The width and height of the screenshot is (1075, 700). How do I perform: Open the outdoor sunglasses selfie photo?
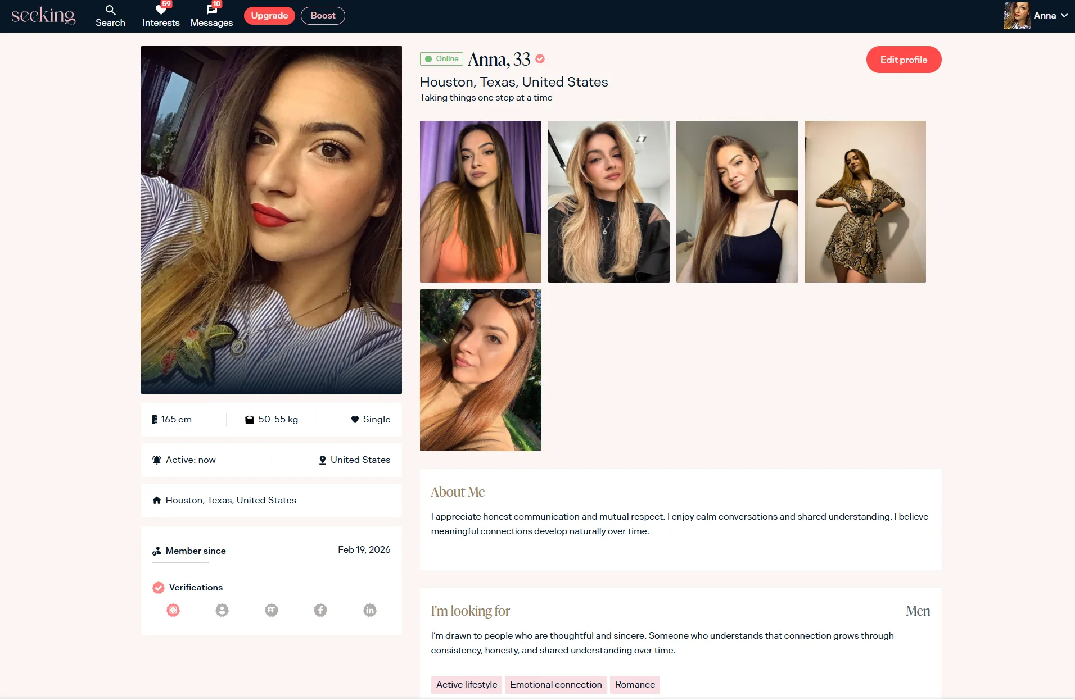point(480,370)
